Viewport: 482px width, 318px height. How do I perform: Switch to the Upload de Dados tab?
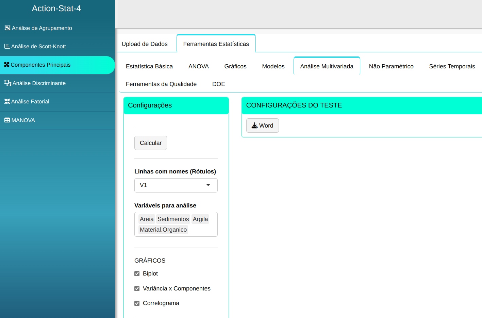click(145, 44)
